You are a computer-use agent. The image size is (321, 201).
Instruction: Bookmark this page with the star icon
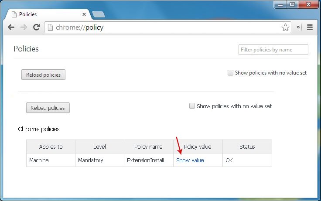[x=285, y=27]
